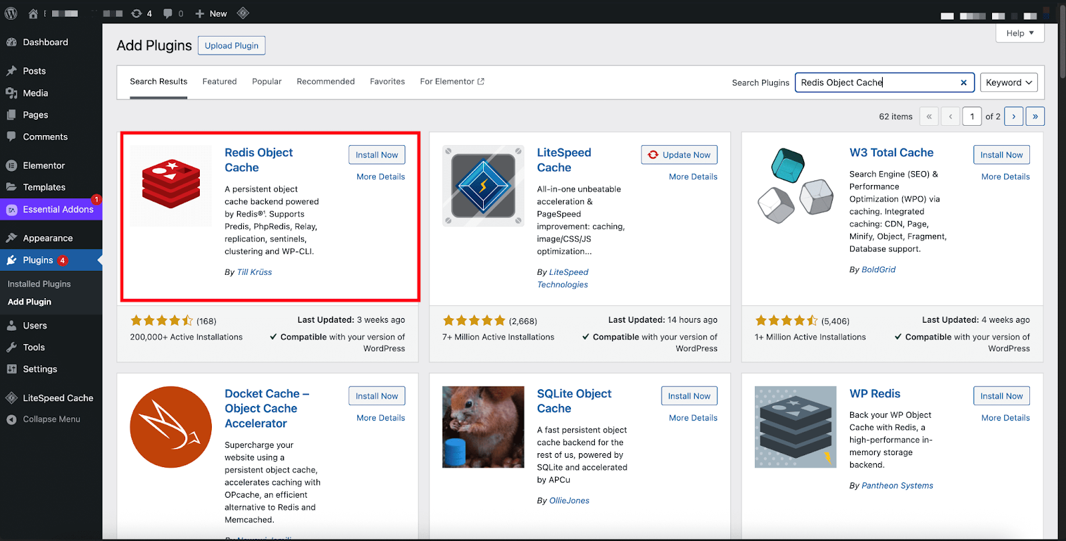Click the Redis Object Cache logo
1066x541 pixels.
click(x=171, y=186)
